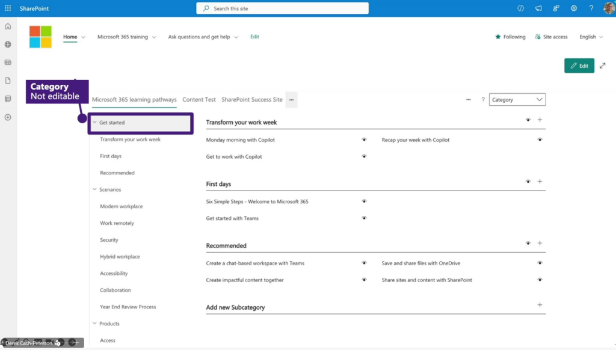The image size is (616, 350).
Task: Collapse the Get started category
Action: point(95,123)
